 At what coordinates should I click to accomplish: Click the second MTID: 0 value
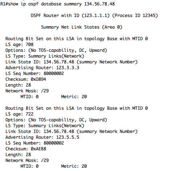(x=29, y=166)
